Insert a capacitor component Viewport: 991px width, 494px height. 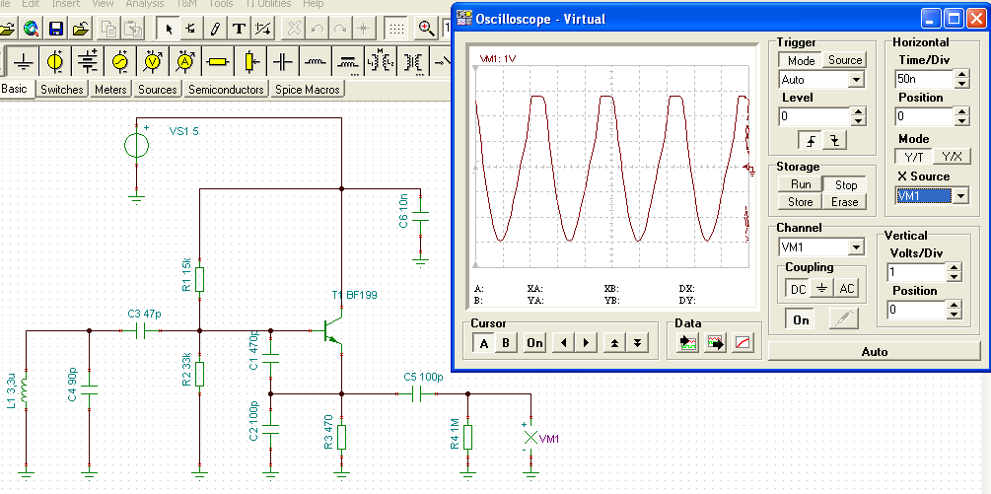pyautogui.click(x=283, y=61)
